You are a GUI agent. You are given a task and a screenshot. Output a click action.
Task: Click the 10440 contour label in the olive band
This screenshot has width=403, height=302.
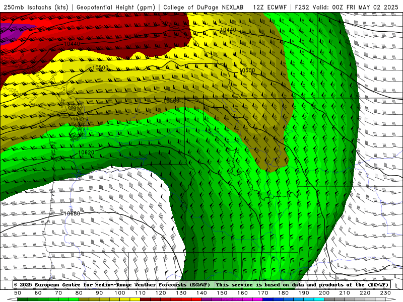pyautogui.click(x=228, y=30)
